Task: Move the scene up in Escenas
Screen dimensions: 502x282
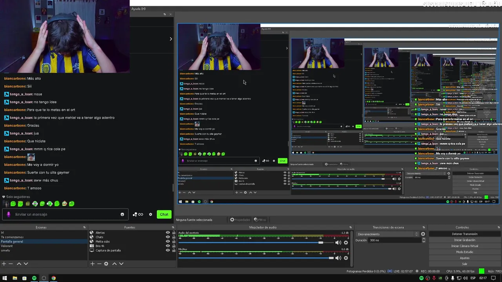Action: [19, 264]
